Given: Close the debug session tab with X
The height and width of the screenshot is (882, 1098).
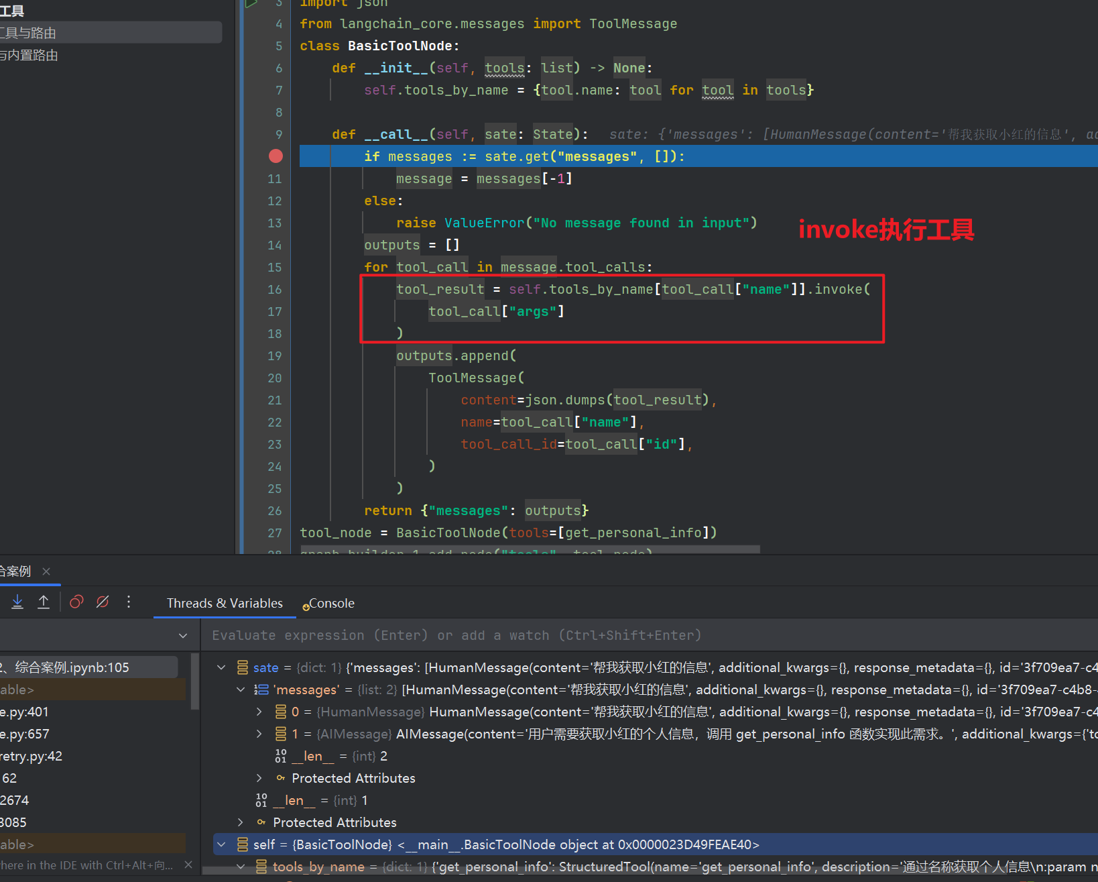Looking at the screenshot, I should pos(46,571).
